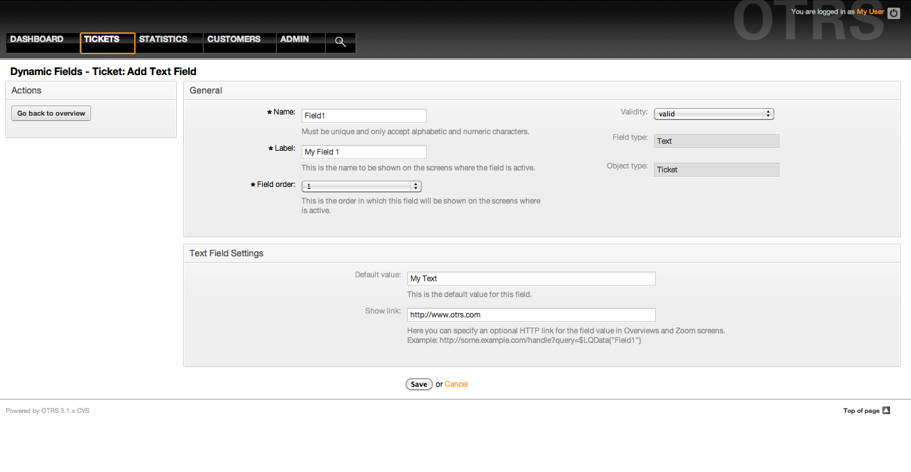Click the read-only Object type box
This screenshot has height=472, width=911.
click(716, 170)
